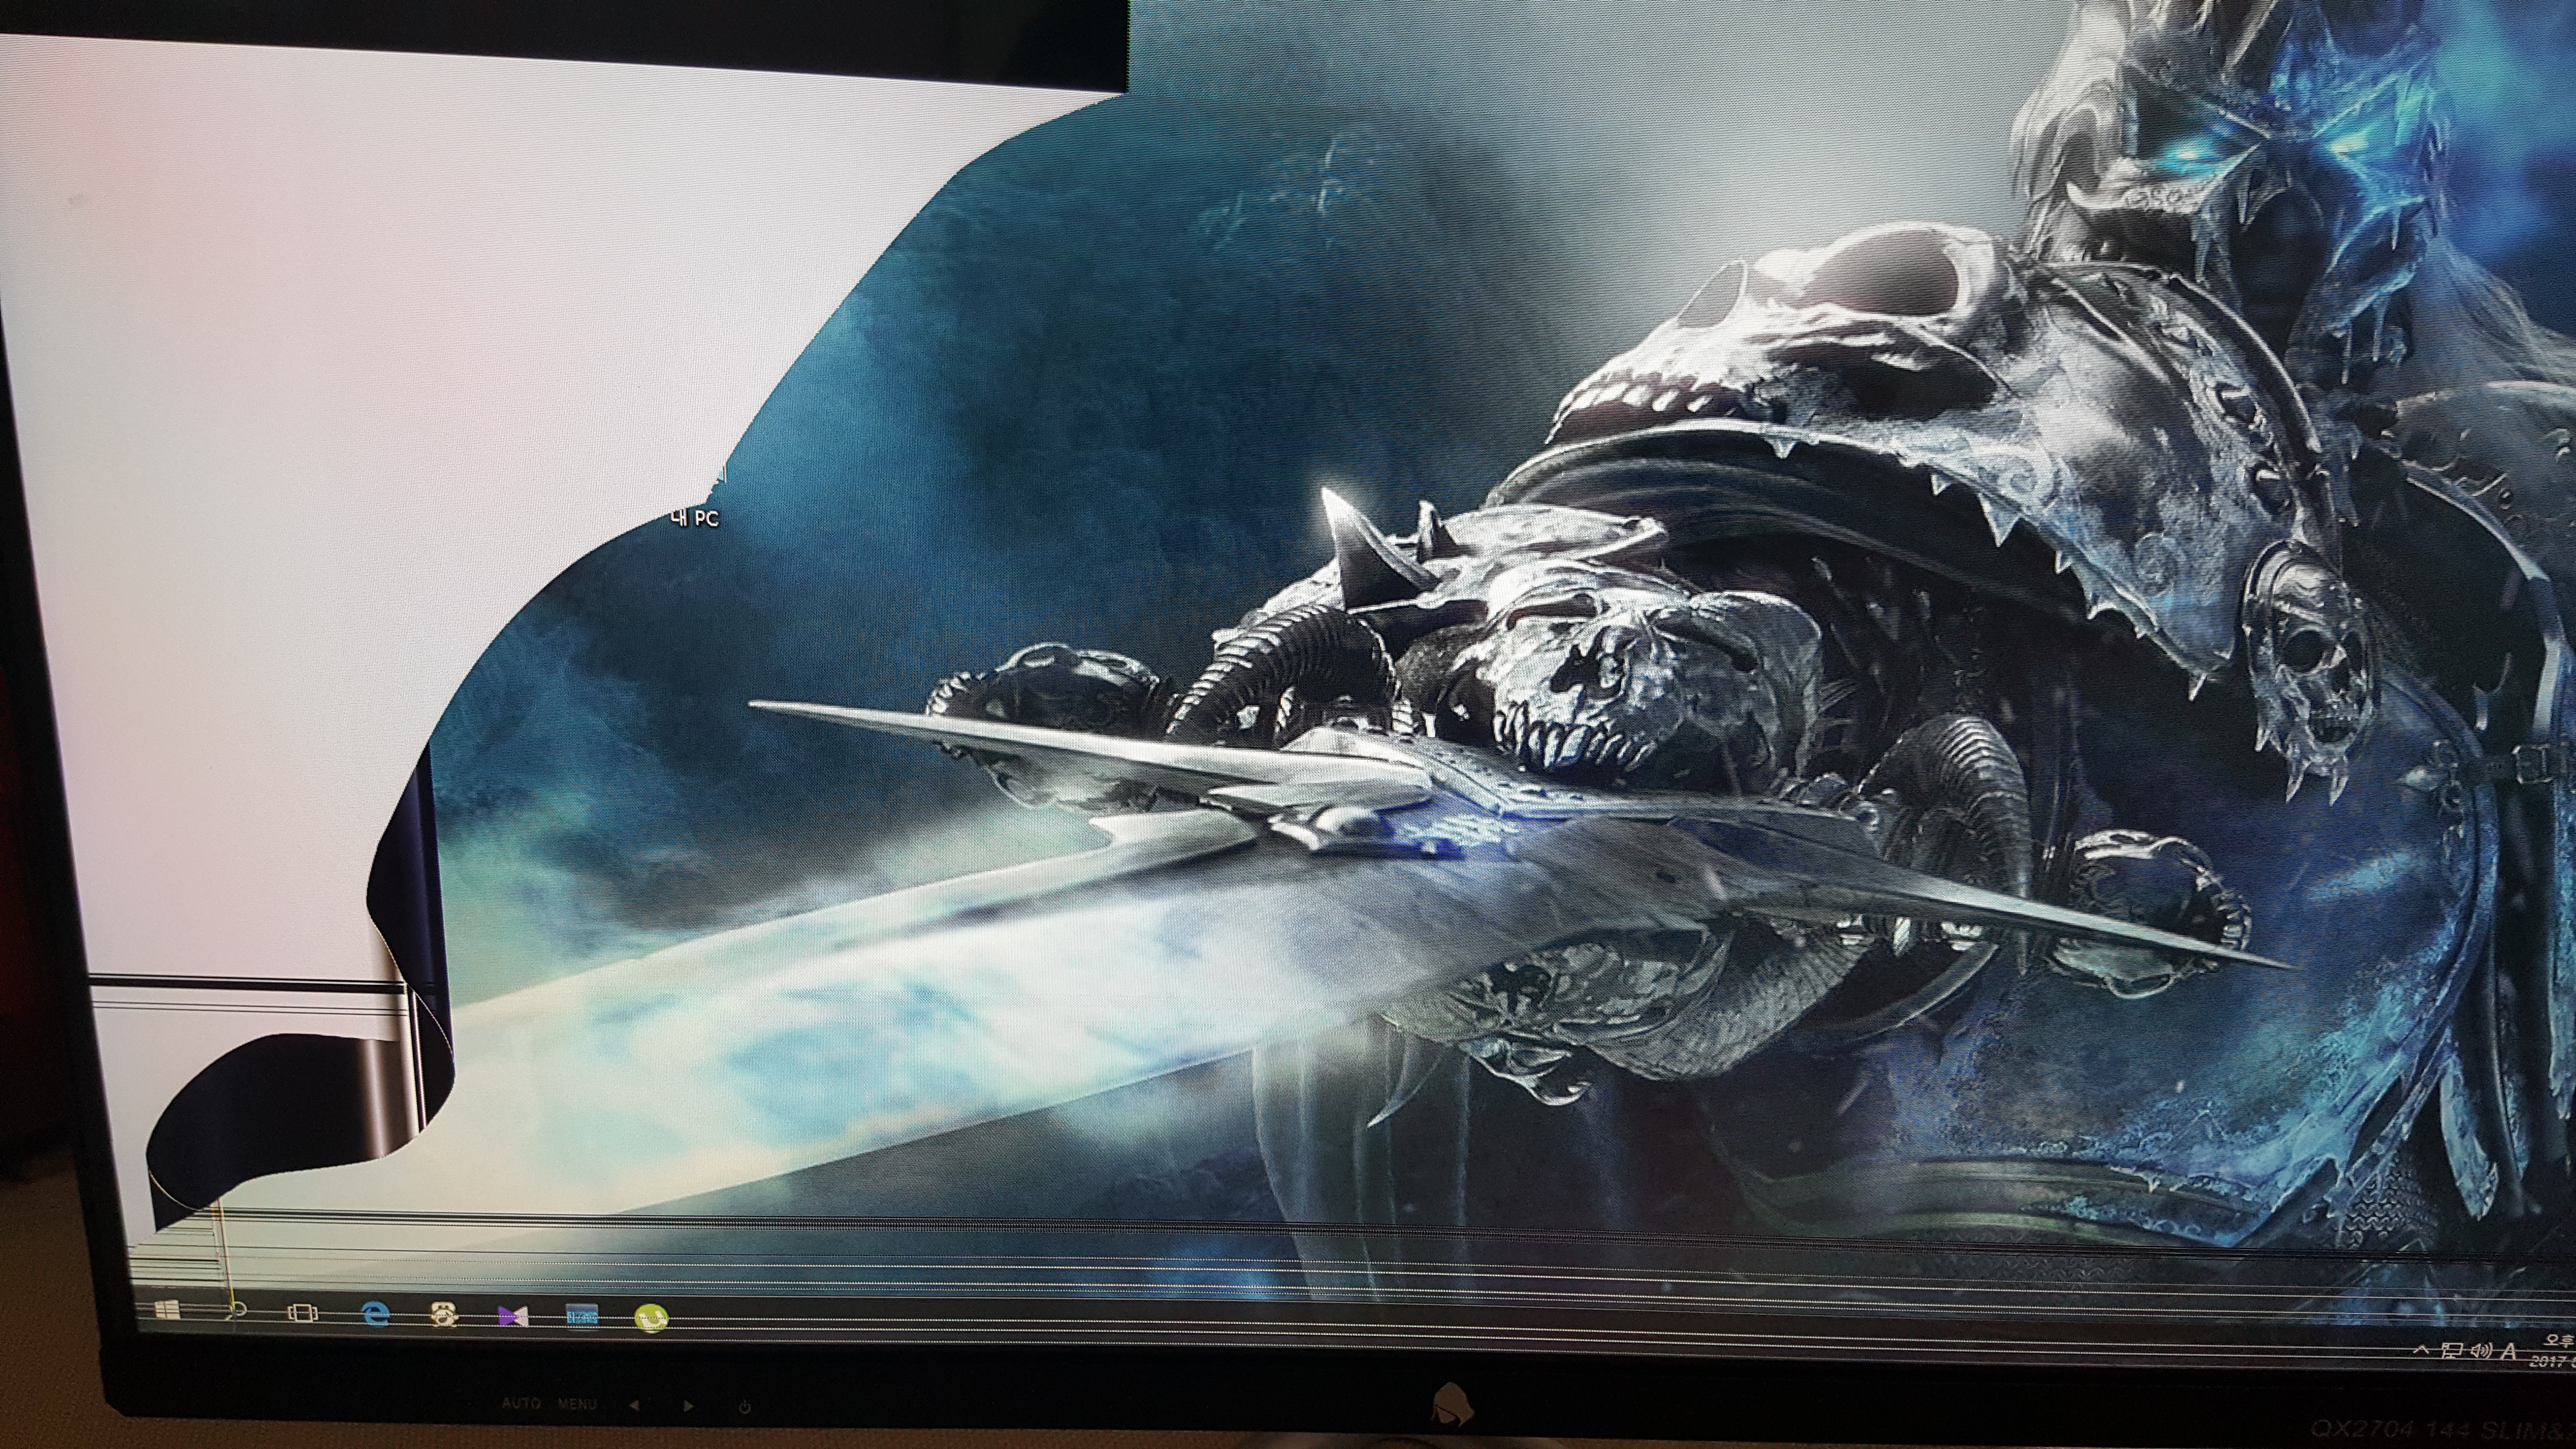The image size is (2576, 1449).
Task: Open volume control in system tray
Action: click(2481, 1351)
